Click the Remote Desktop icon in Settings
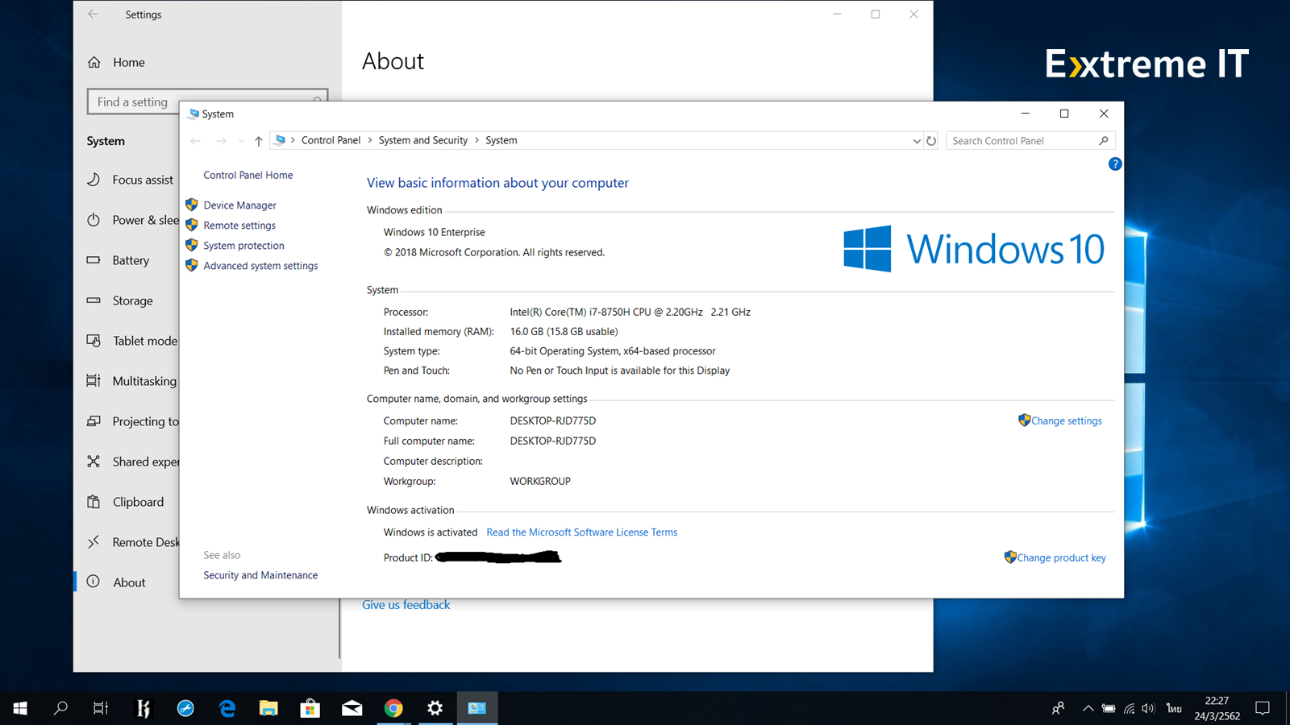1290x725 pixels. pyautogui.click(x=94, y=542)
